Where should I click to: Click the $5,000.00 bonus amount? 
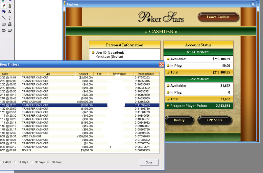tap(87, 150)
